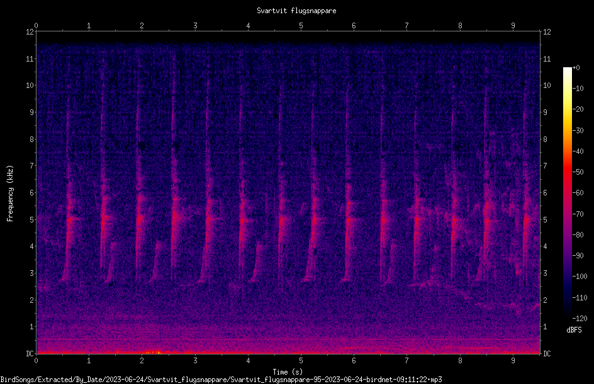Click the 11 kHz tick label on the right axis
Viewport: 594px width, 384px height.
tap(547, 58)
